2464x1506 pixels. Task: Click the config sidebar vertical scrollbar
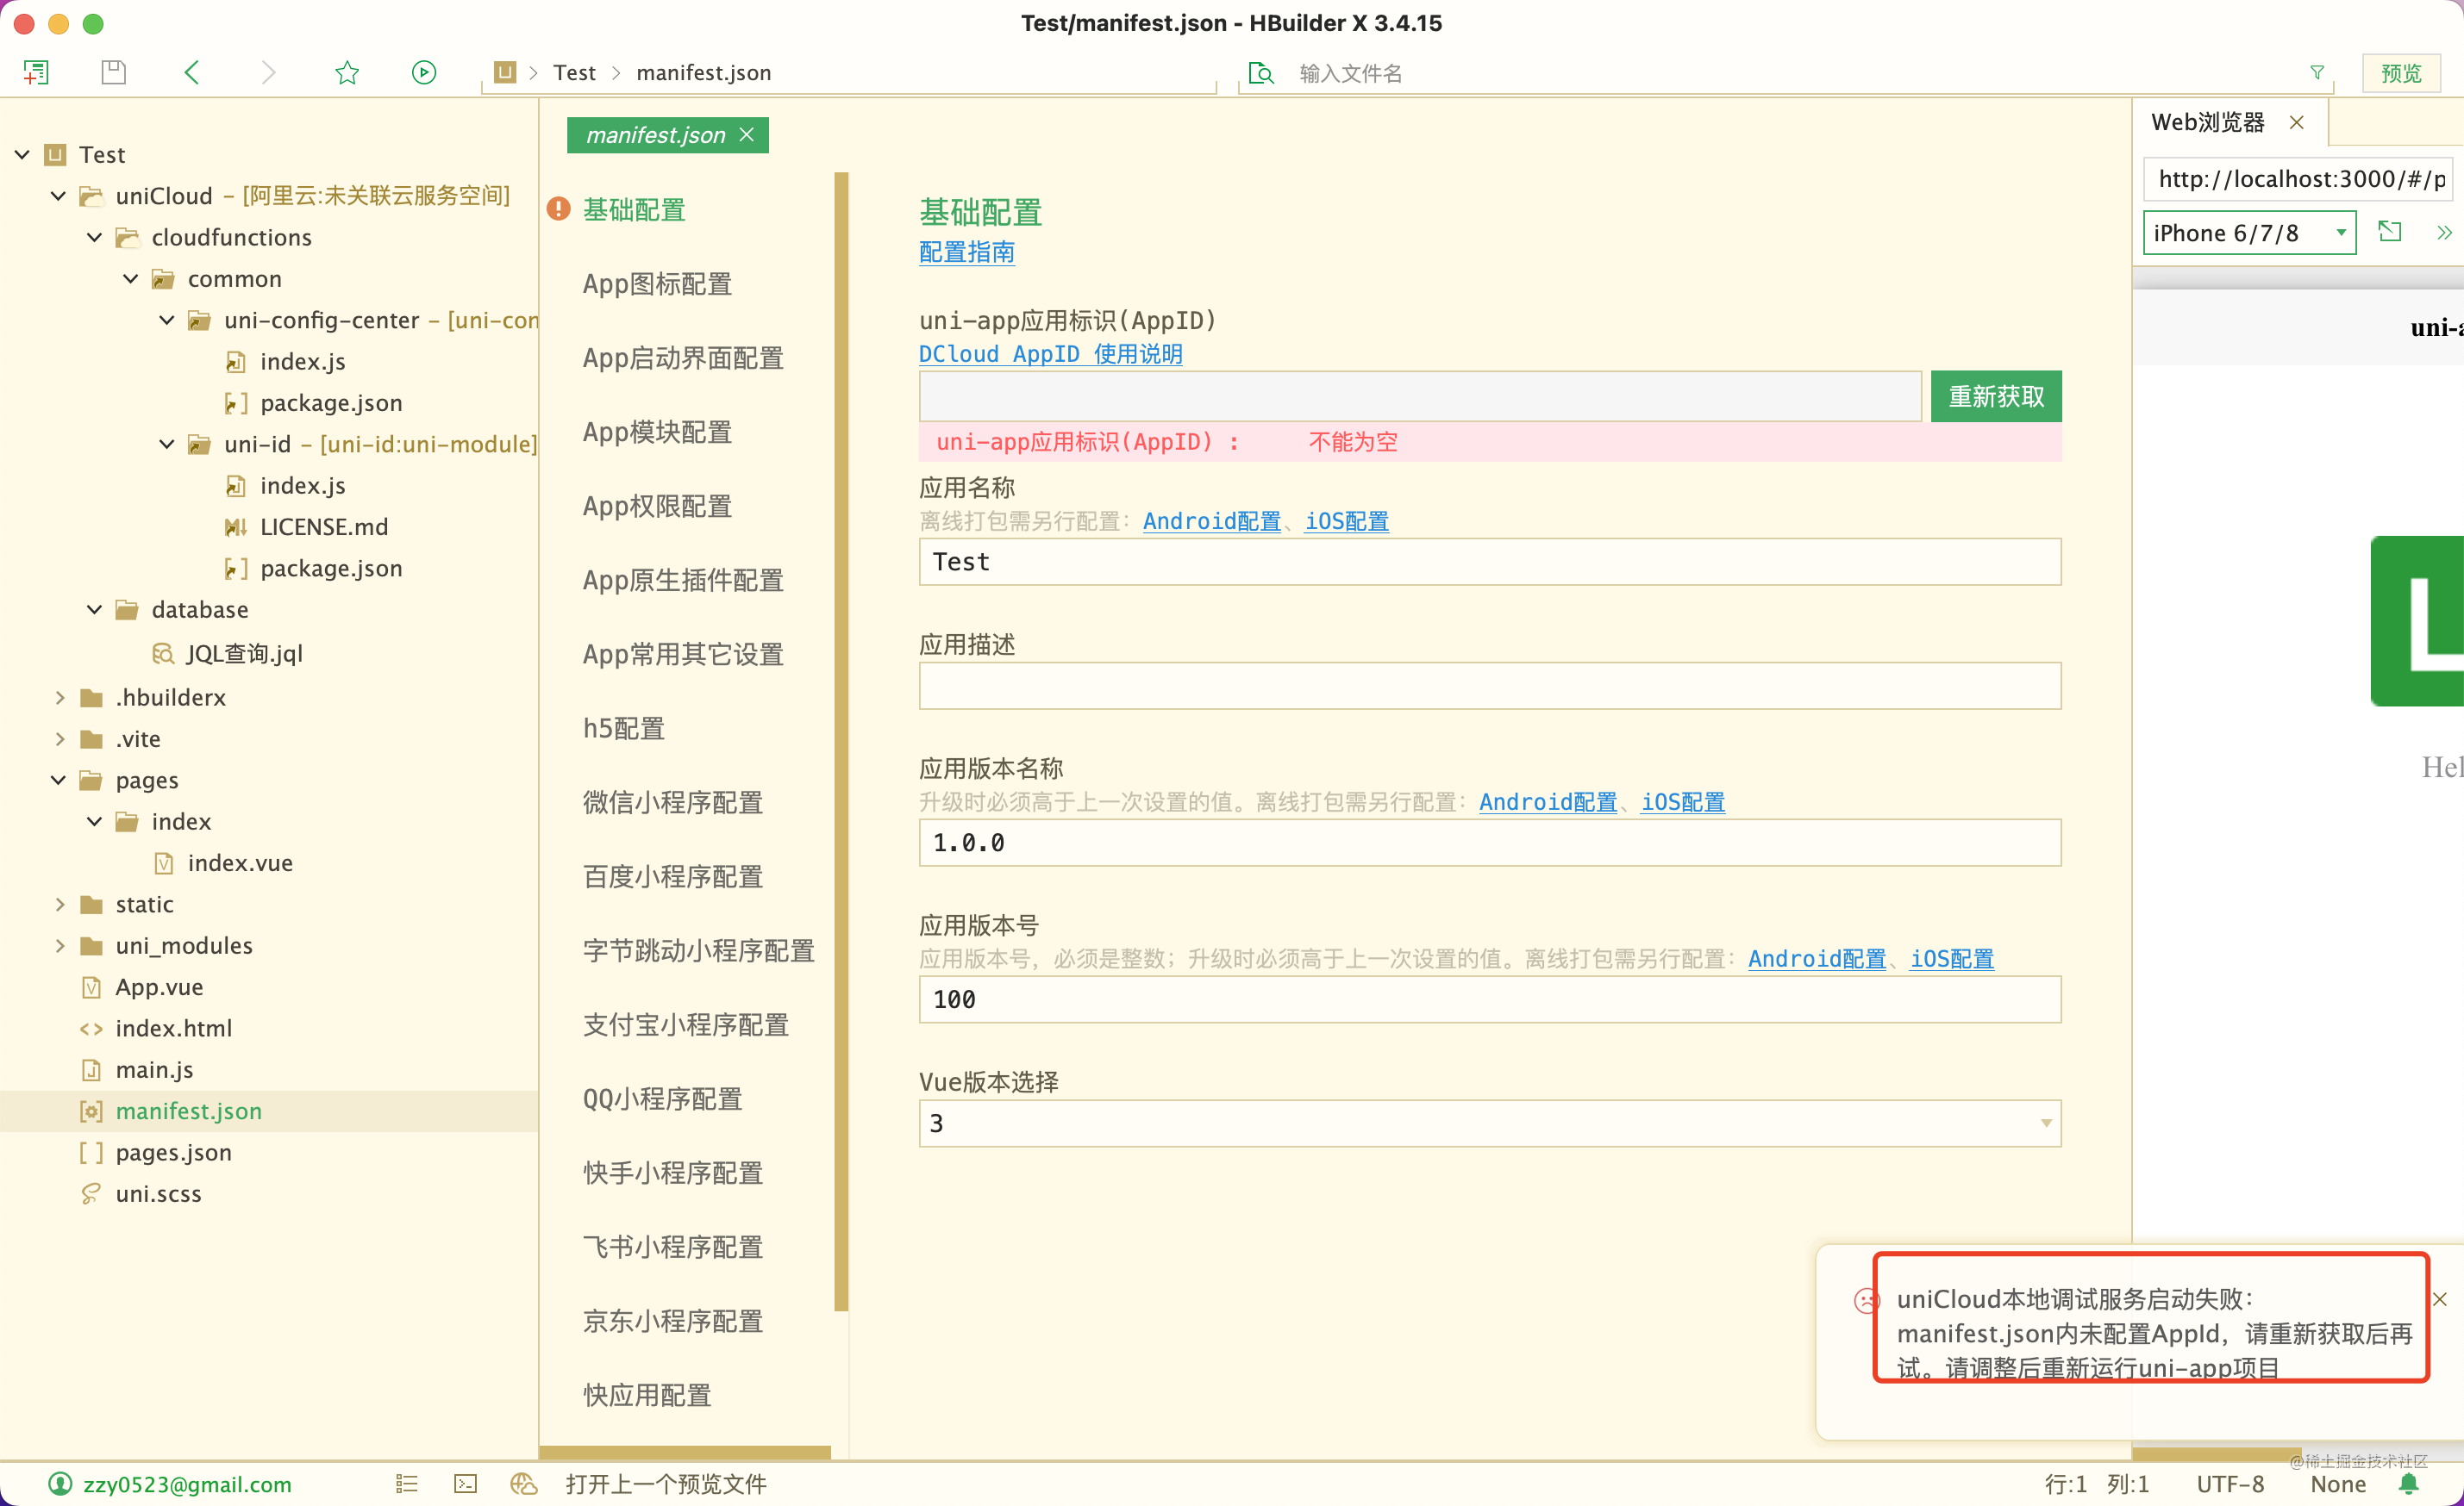pos(841,742)
